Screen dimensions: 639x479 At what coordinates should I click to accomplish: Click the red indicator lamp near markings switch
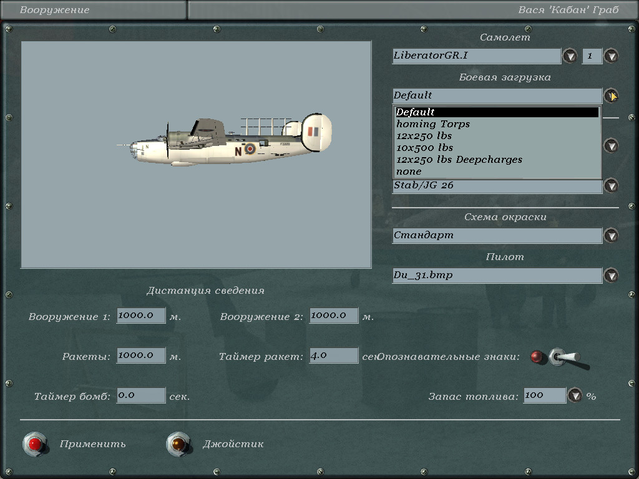pos(537,357)
